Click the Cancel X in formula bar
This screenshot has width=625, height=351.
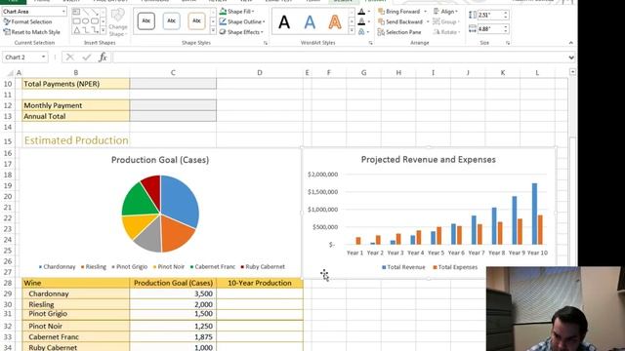pyautogui.click(x=69, y=58)
